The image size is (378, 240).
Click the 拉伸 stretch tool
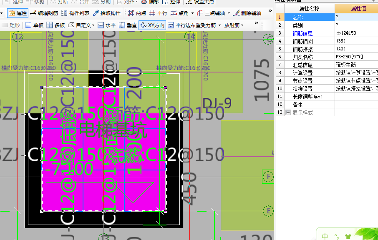[x=172, y=2]
